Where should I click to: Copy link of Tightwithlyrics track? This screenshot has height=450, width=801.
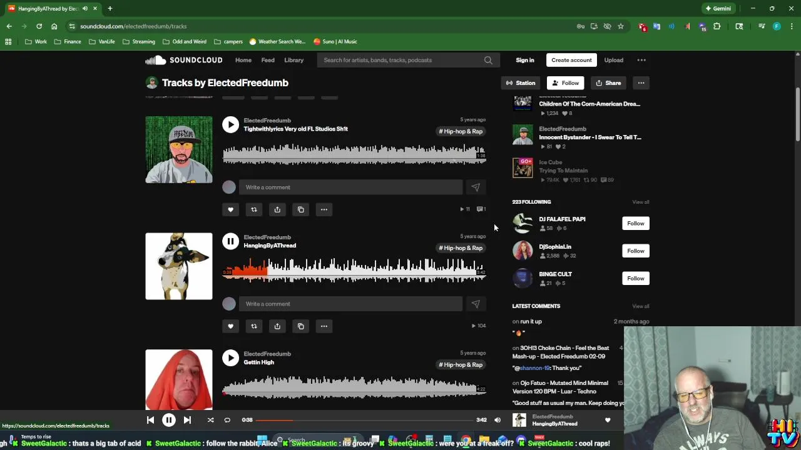(x=301, y=209)
